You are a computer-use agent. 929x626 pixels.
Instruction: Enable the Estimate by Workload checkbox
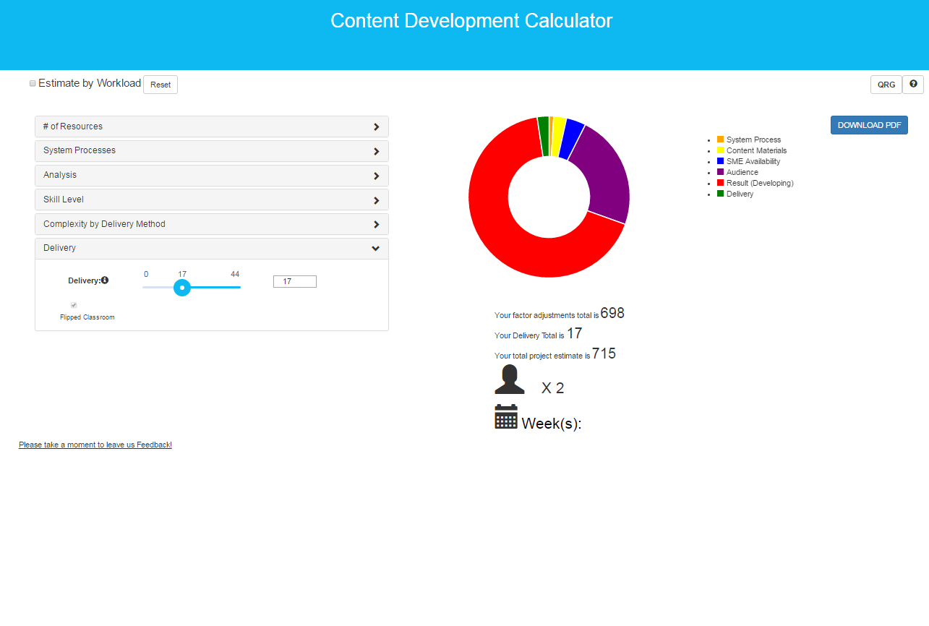tap(33, 84)
